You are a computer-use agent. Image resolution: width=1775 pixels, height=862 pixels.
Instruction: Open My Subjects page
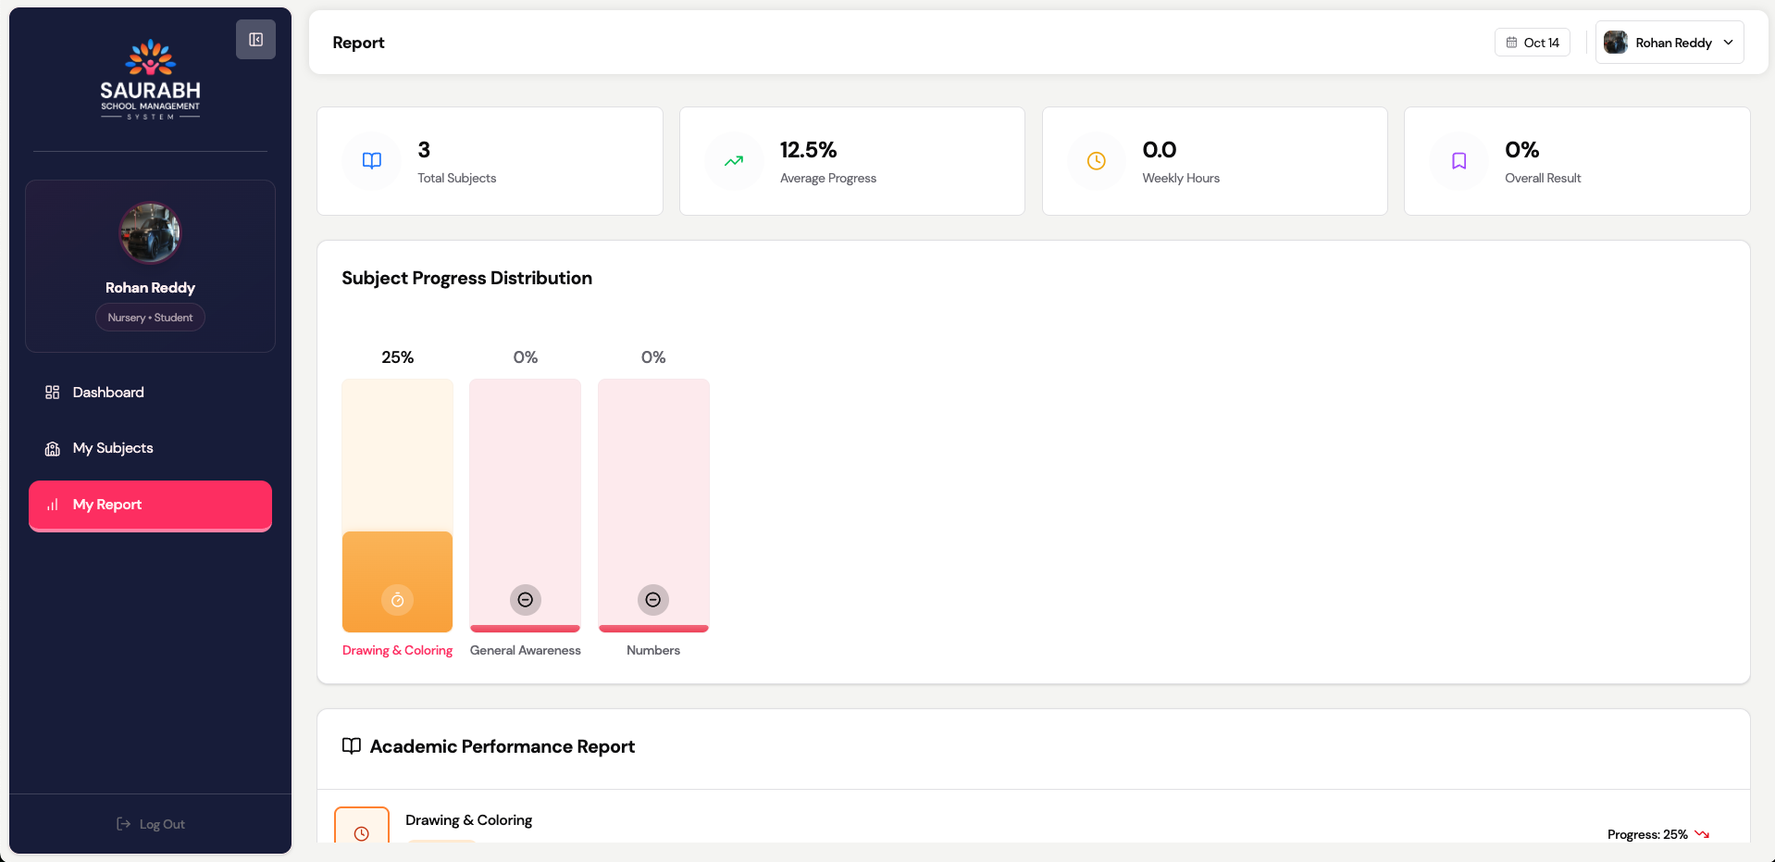[x=113, y=448]
